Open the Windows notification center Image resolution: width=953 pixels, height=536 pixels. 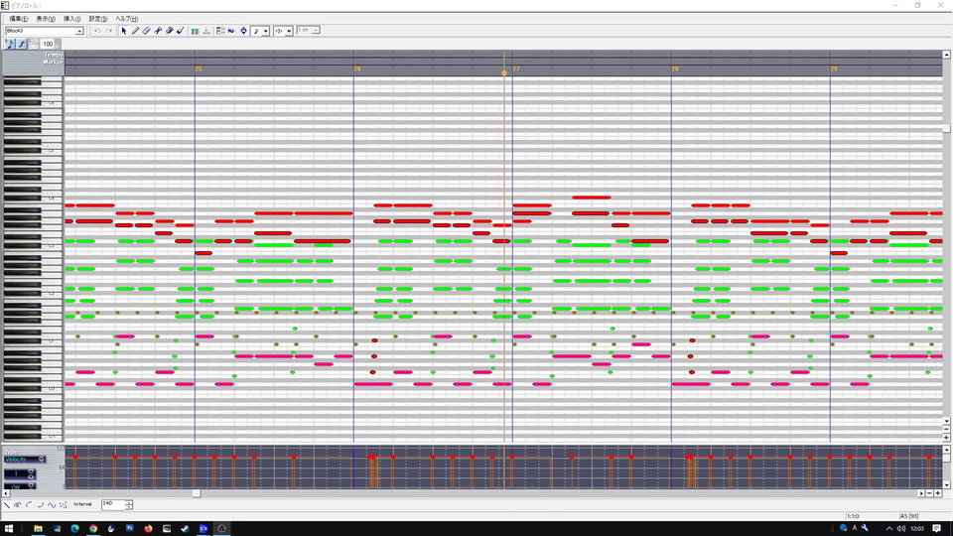tap(936, 529)
